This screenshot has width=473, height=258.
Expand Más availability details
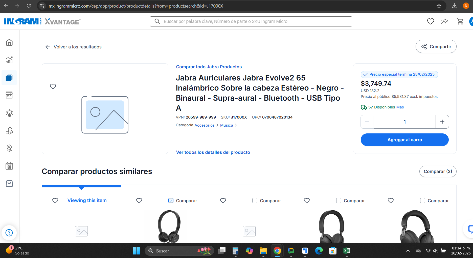tap(400, 107)
